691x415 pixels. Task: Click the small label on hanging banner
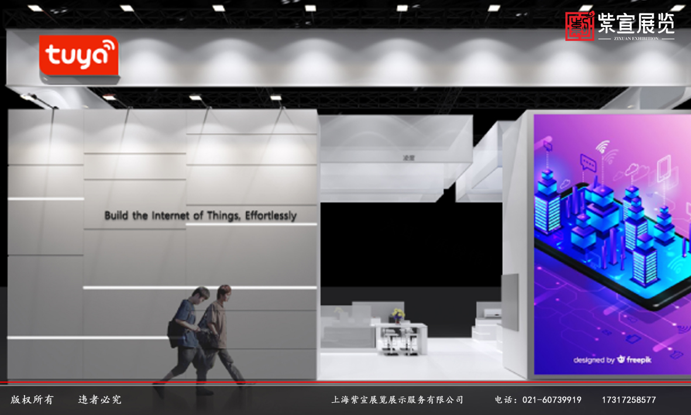(x=408, y=157)
